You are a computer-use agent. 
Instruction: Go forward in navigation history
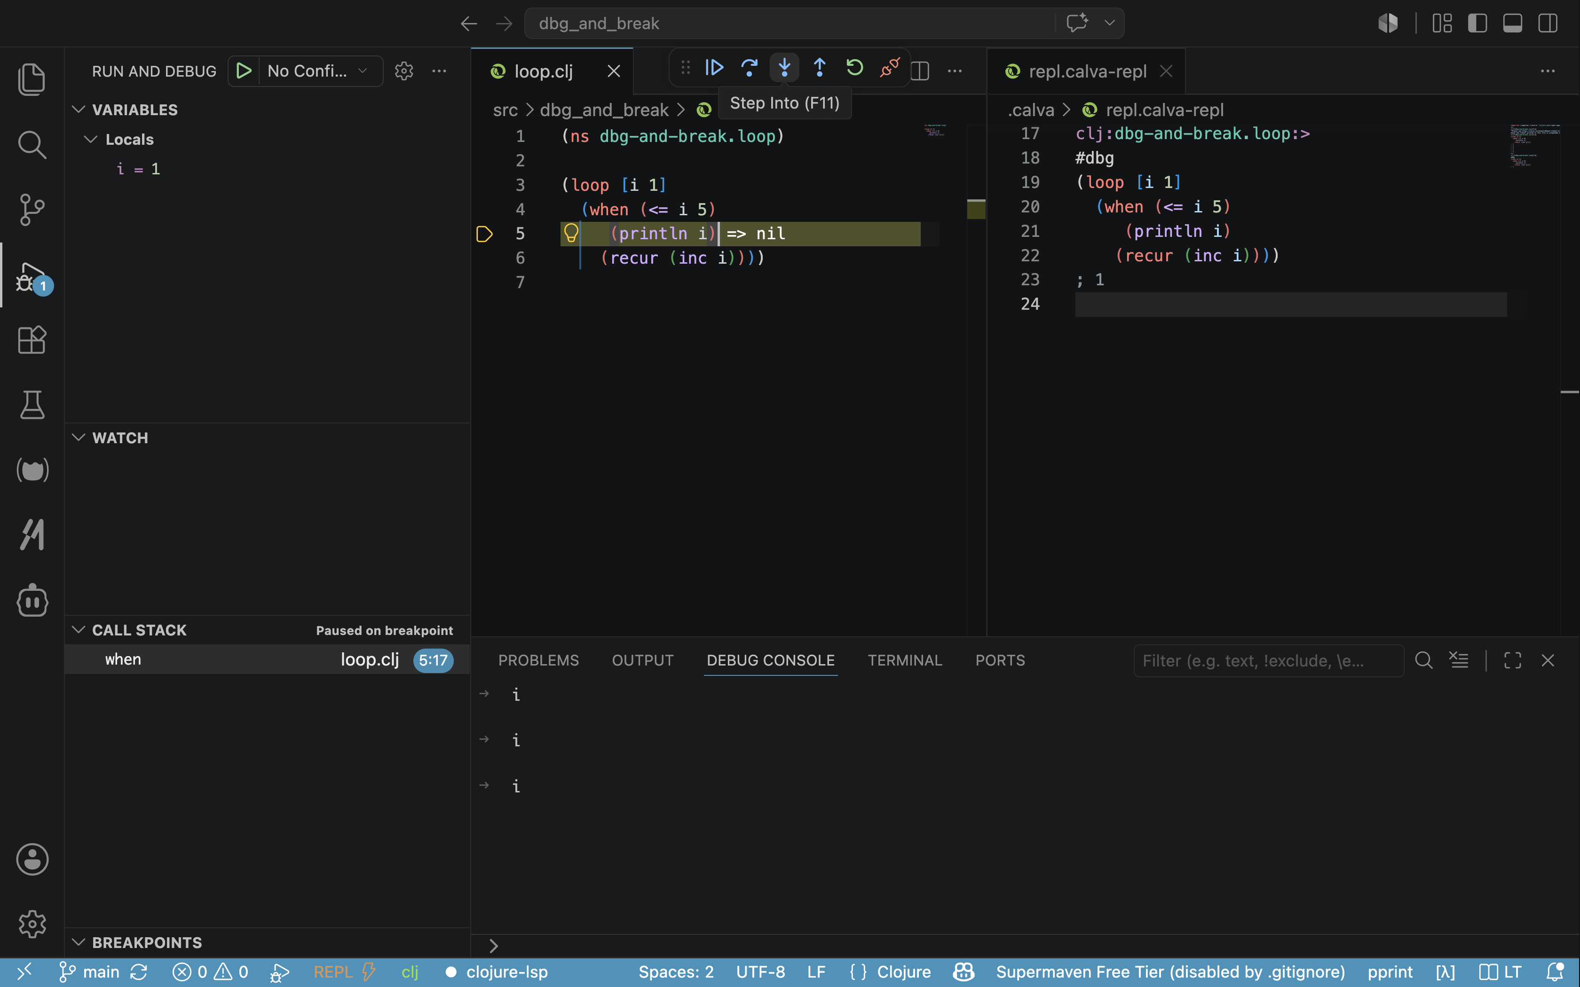(x=504, y=23)
